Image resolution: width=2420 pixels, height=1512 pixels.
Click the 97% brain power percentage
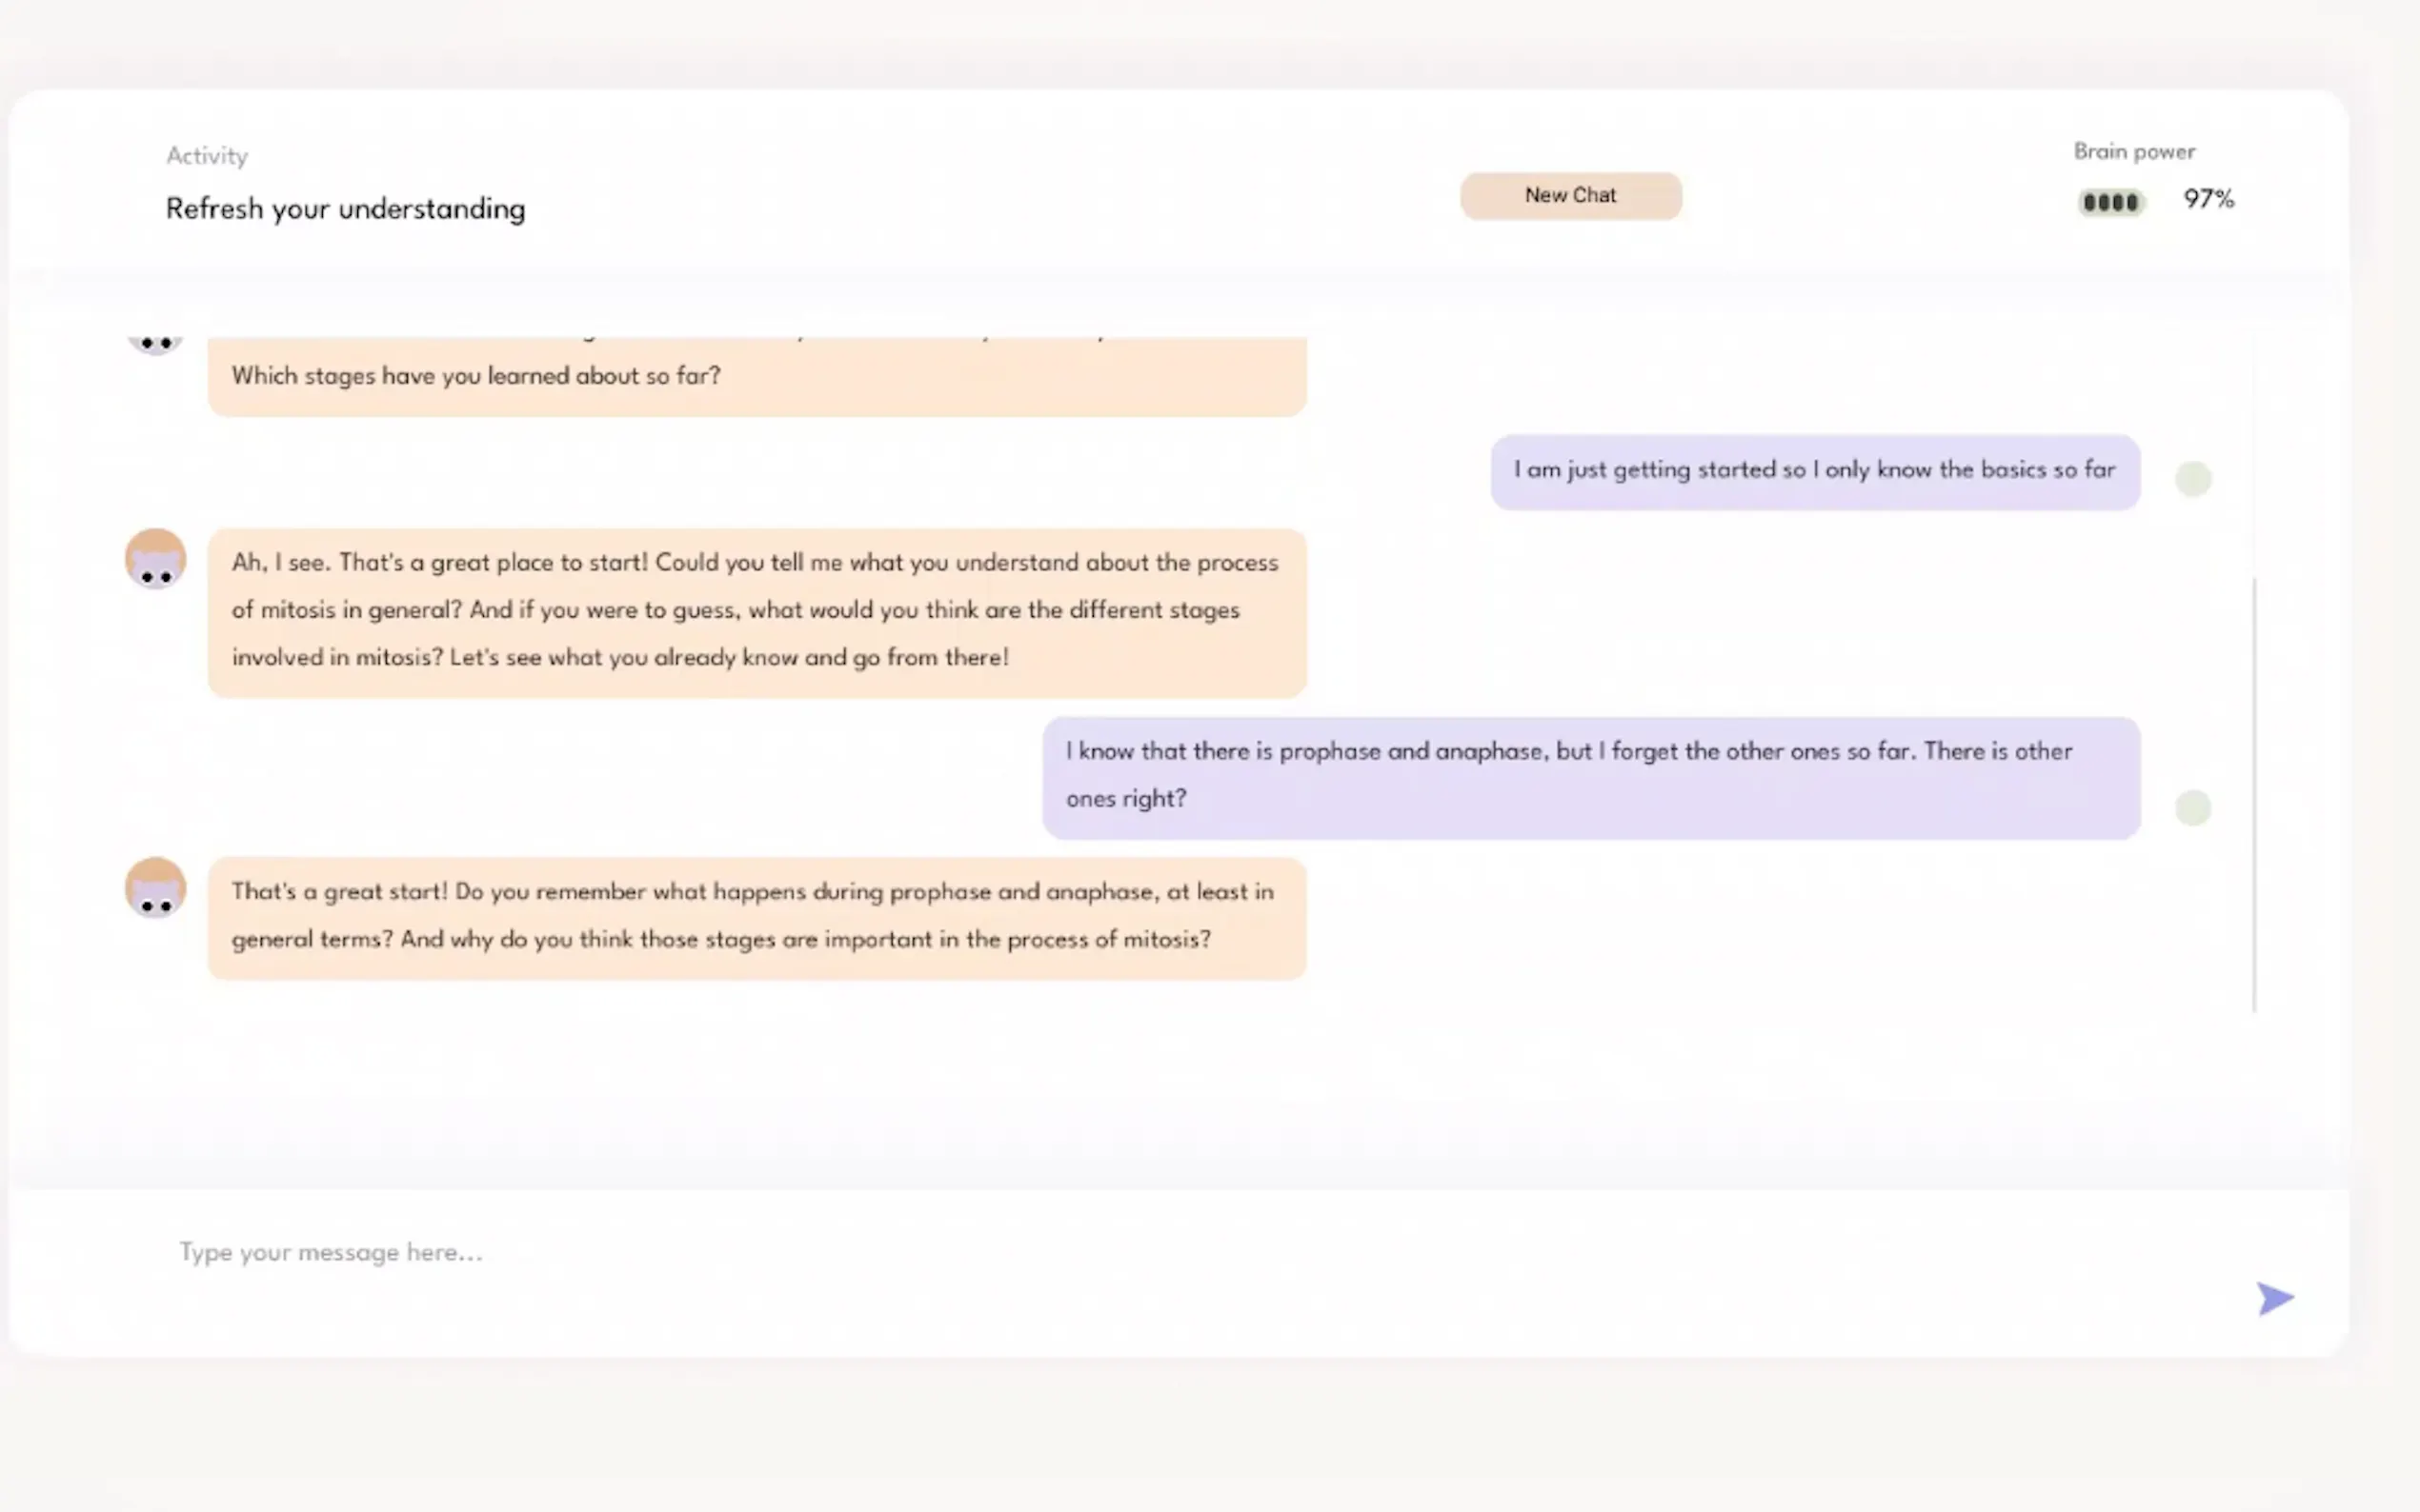click(2208, 199)
